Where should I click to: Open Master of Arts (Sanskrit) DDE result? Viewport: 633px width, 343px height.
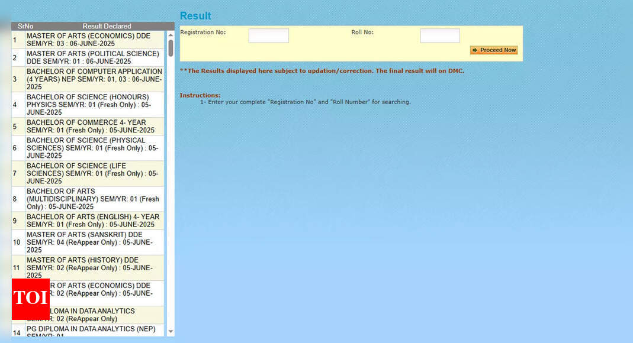(x=89, y=242)
